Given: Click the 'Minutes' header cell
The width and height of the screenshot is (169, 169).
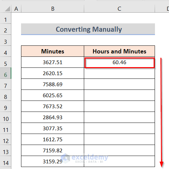Looking at the screenshot, I should (x=53, y=51).
